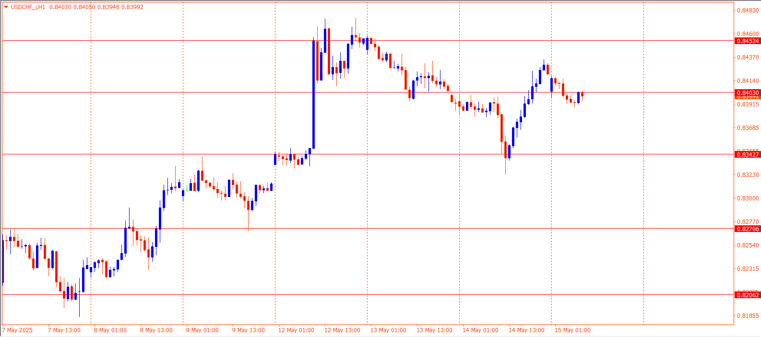Select the "7 May 2025" date label
Image resolution: width=761 pixels, height=337 pixels.
tap(18, 330)
